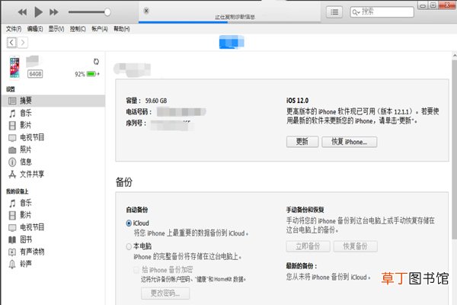Click the bell icon beside 铃声

coord(12,264)
